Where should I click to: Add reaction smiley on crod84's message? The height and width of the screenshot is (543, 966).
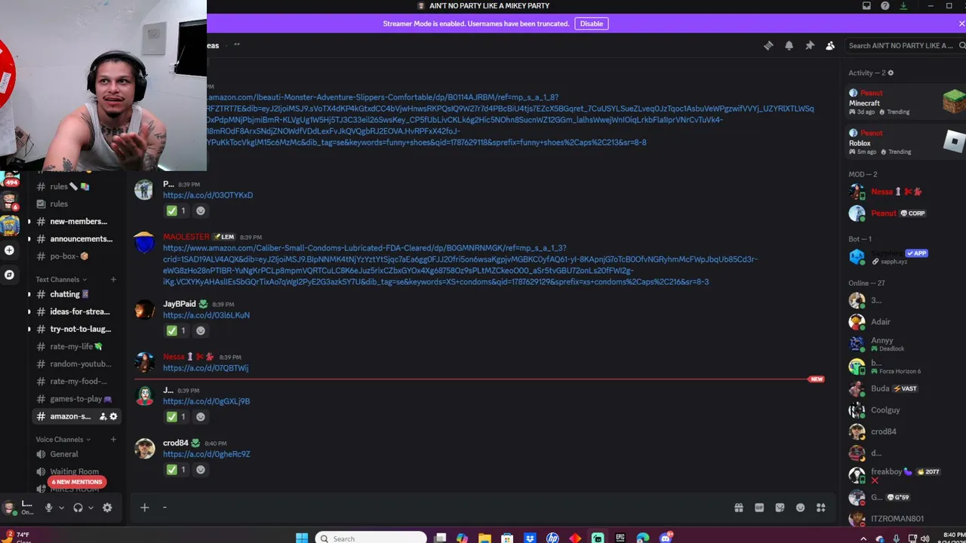tap(200, 469)
